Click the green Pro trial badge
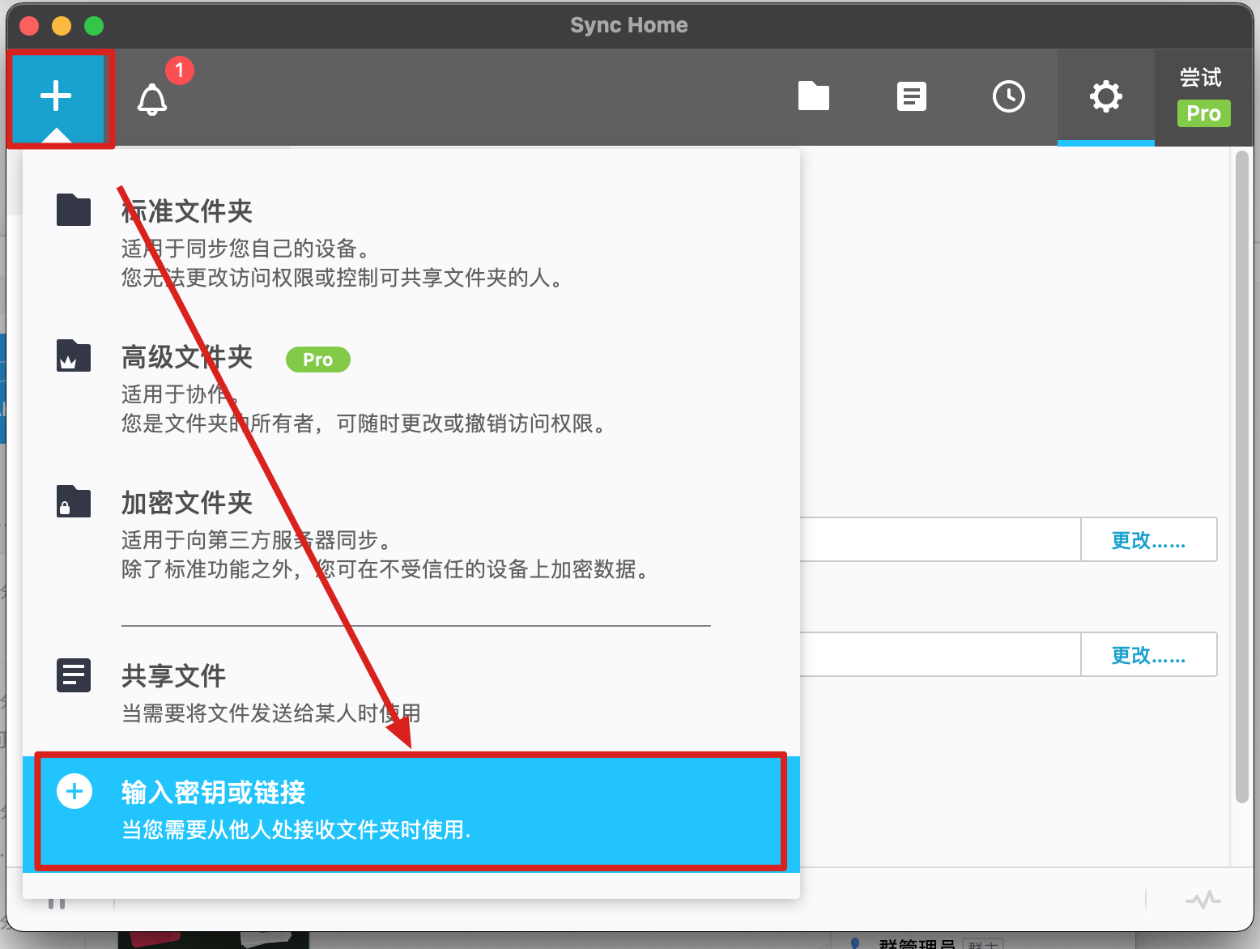Screen dimensions: 1260x949 click(1203, 113)
